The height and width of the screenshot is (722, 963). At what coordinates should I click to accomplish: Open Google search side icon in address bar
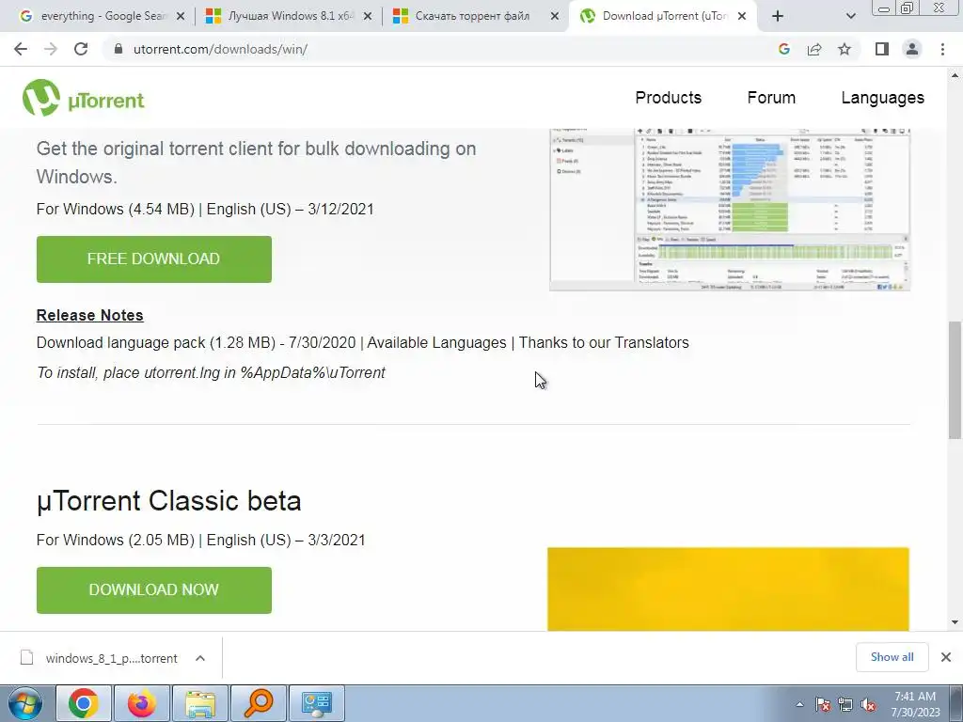[783, 49]
